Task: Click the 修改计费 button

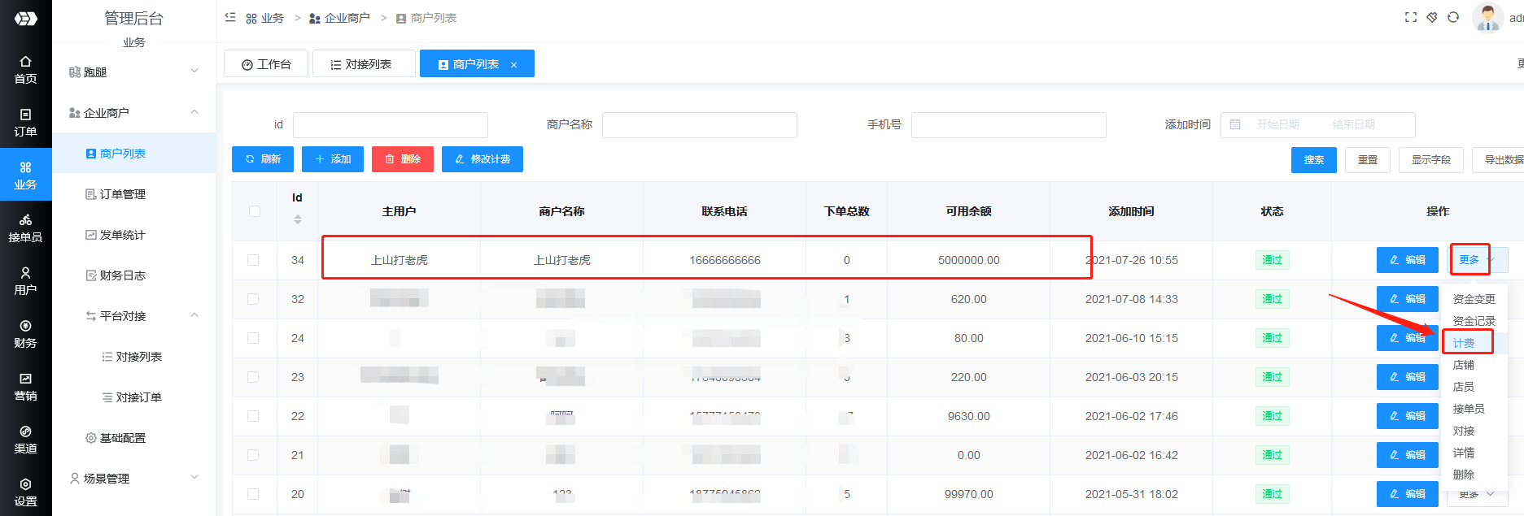Action: (483, 159)
